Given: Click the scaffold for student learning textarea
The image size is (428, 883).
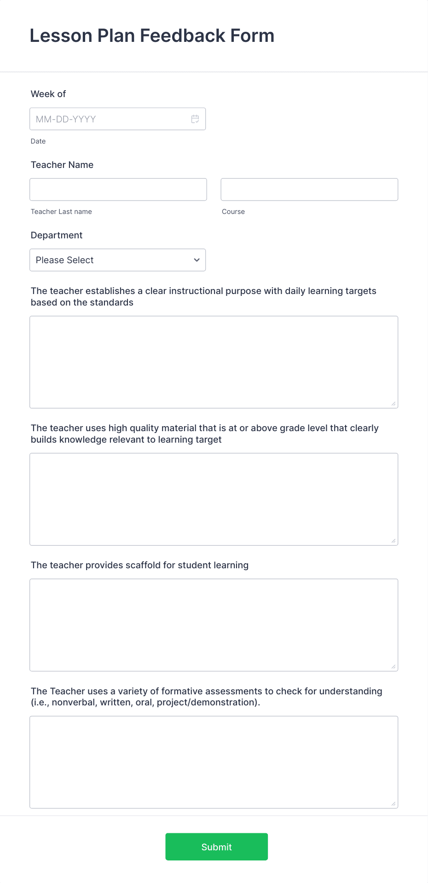Looking at the screenshot, I should pos(214,624).
